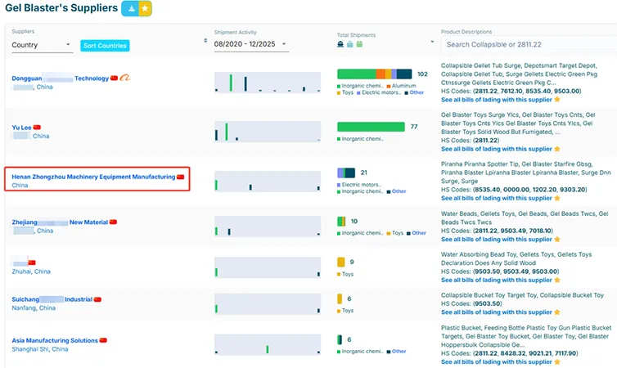Focus the Product Descriptions search field
The image size is (617, 368).
528,44
